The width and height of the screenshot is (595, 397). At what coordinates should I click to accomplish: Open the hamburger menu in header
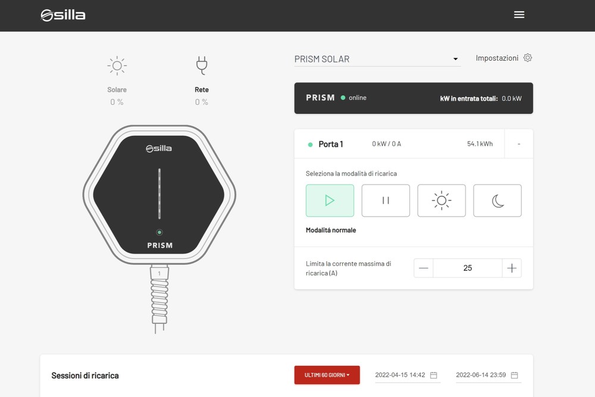coord(519,15)
